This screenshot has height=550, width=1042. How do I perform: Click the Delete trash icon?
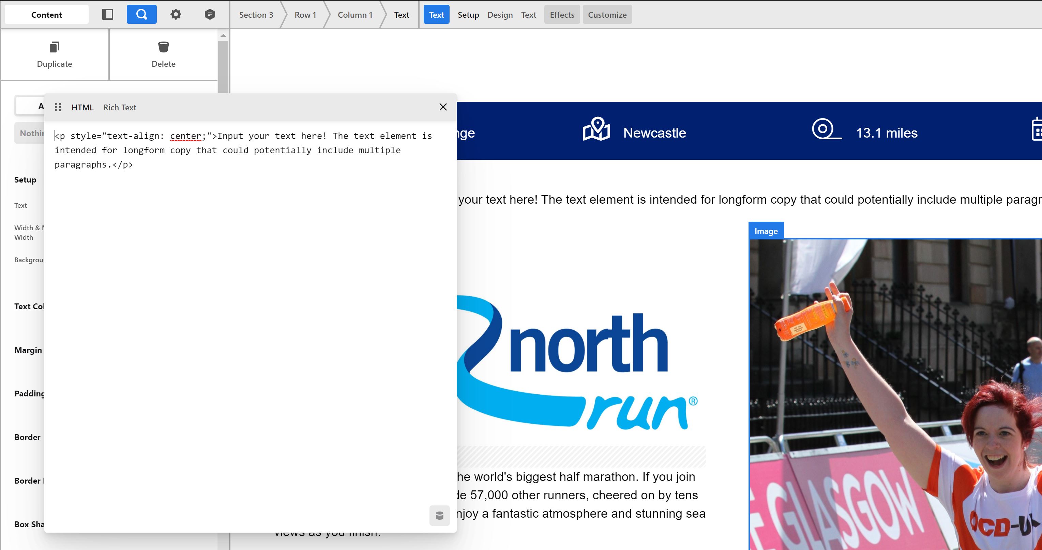coord(163,47)
